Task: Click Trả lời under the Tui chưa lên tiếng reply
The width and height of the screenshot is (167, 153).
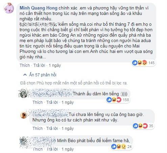Action: point(52,129)
